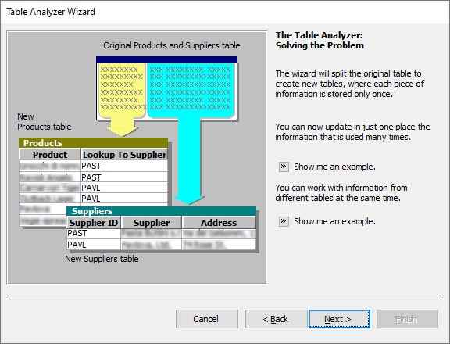Click 'New Suppliers table' caption

(102, 259)
